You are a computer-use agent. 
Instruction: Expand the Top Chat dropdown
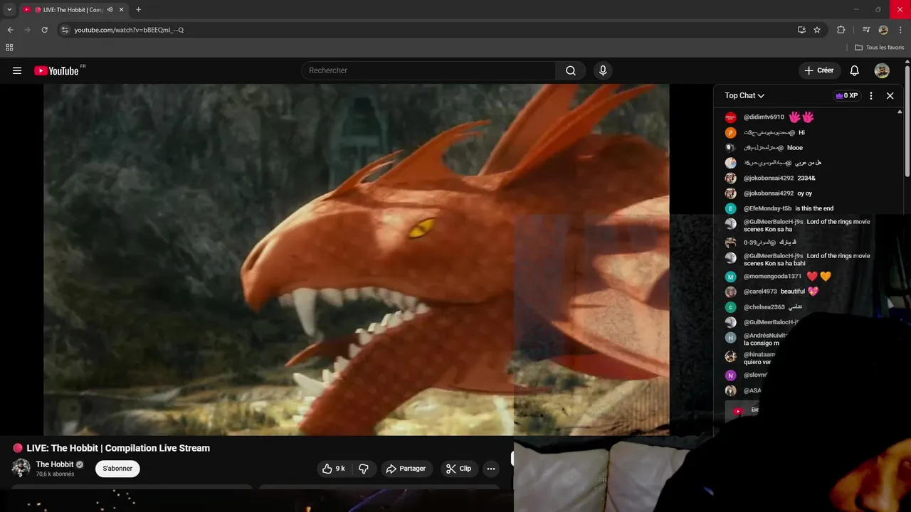(744, 95)
